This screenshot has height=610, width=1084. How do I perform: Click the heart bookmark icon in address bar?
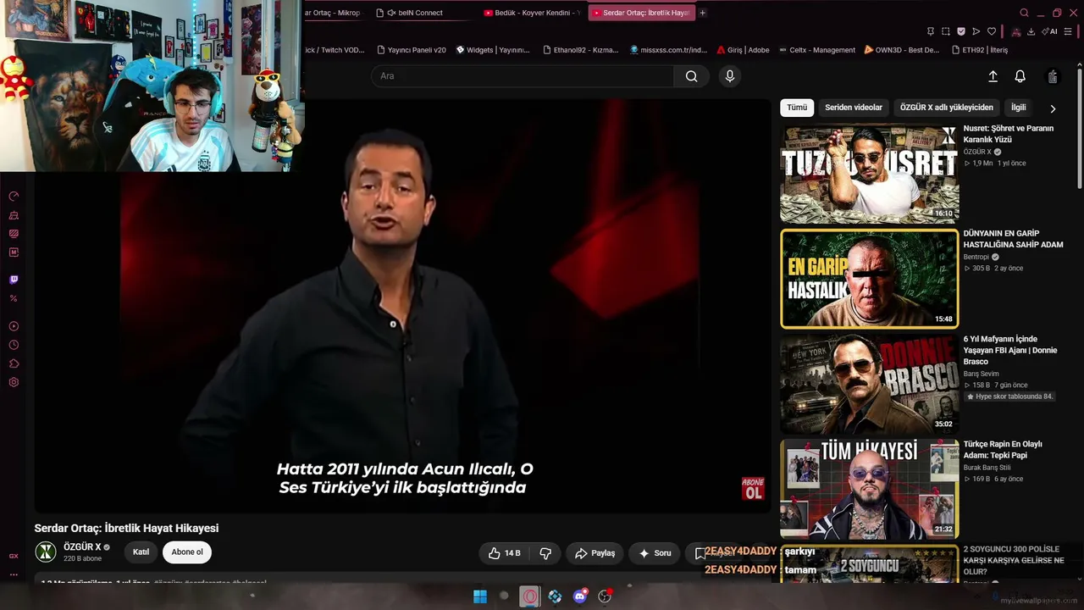(992, 31)
